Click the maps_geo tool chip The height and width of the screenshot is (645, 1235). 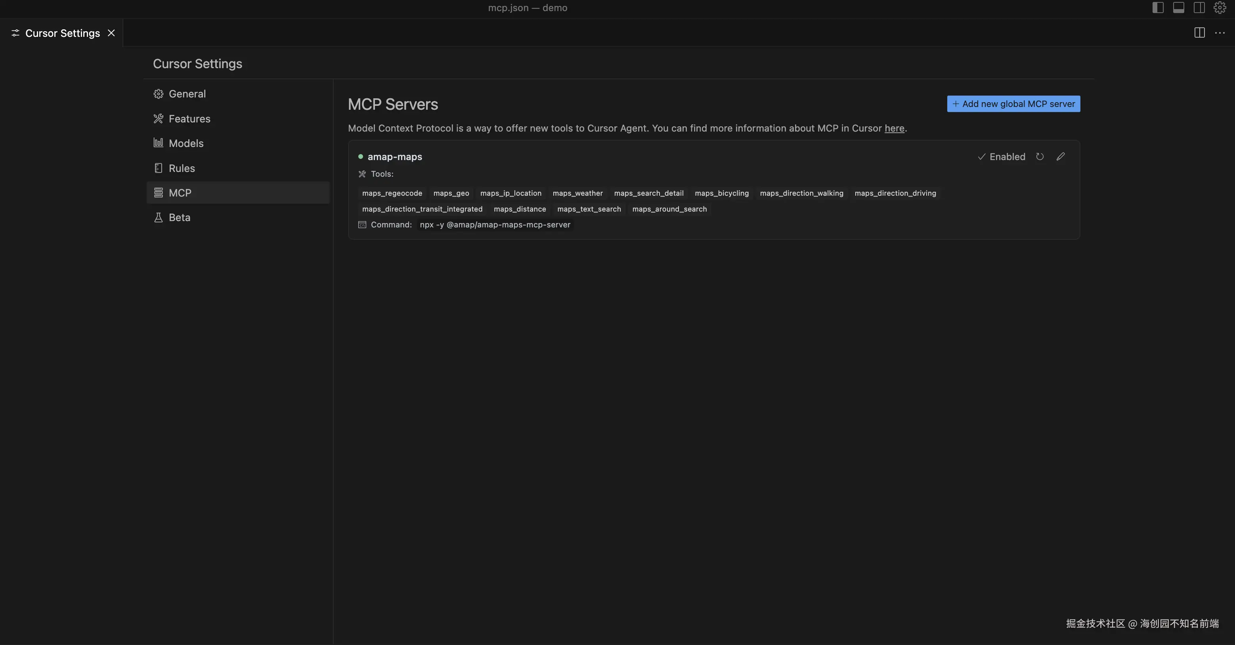coord(451,193)
